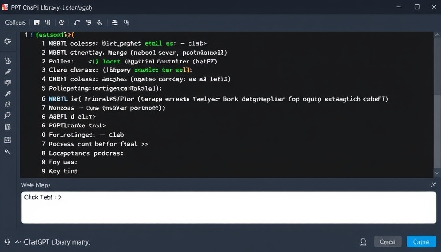The image size is (441, 252).
Task: Maximize the PPT ChaPT Library window
Action: 417,7
